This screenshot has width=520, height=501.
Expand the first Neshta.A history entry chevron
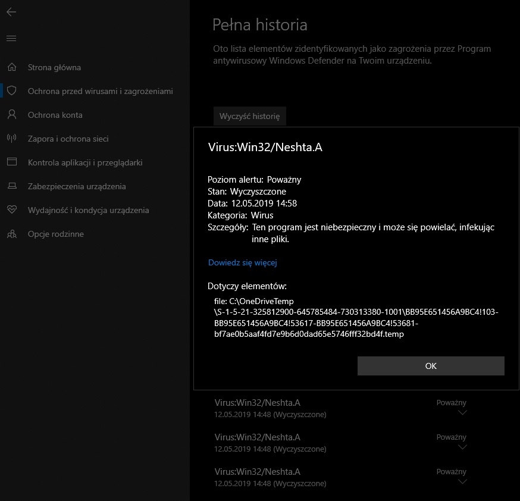coord(462,413)
